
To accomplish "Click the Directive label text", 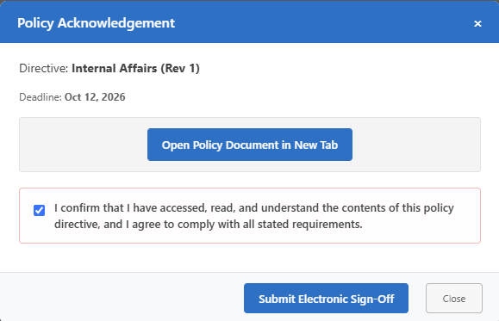I will coord(44,68).
